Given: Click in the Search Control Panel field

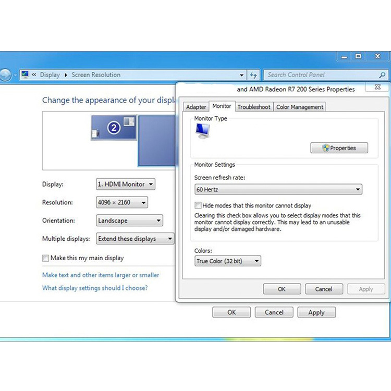Looking at the screenshot, I should [320, 75].
